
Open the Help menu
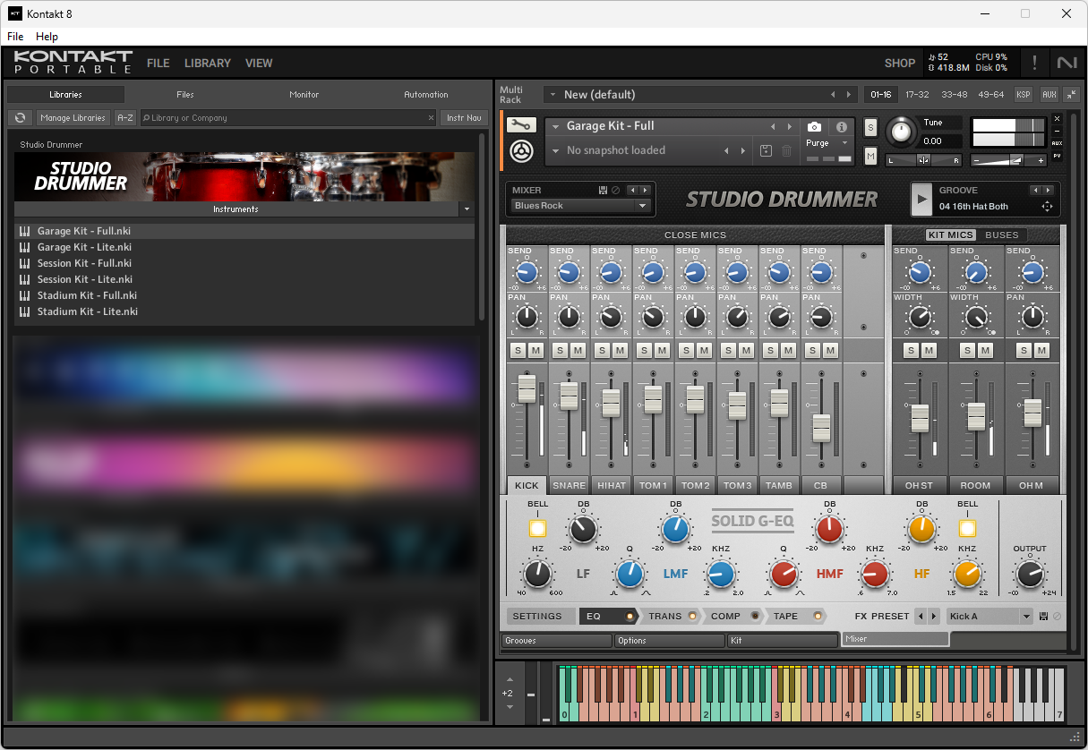[x=47, y=37]
